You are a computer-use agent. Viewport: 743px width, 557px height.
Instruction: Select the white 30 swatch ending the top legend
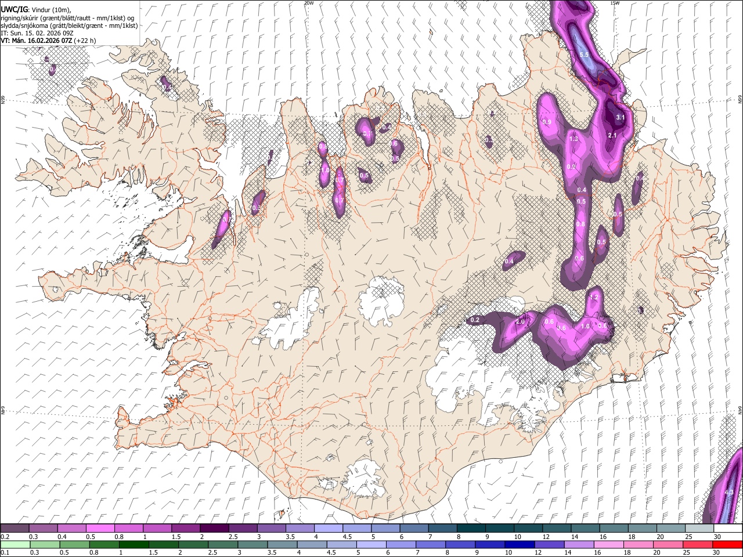click(727, 529)
